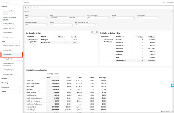Click the Powered by Amazon Quick badge
This screenshot has height=113, width=174.
click(x=167, y=112)
